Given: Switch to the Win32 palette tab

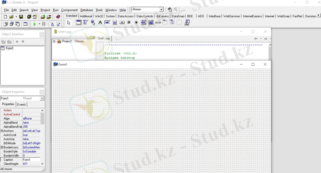Looking at the screenshot, I should 99,16.
